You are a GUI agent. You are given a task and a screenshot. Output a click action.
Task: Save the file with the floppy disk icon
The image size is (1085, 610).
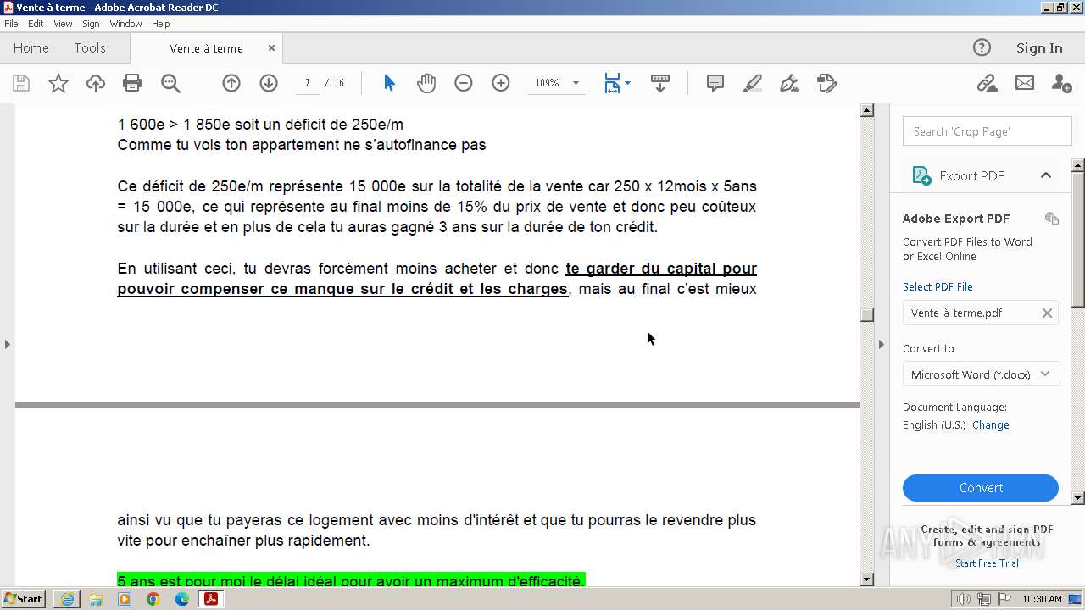click(x=21, y=83)
